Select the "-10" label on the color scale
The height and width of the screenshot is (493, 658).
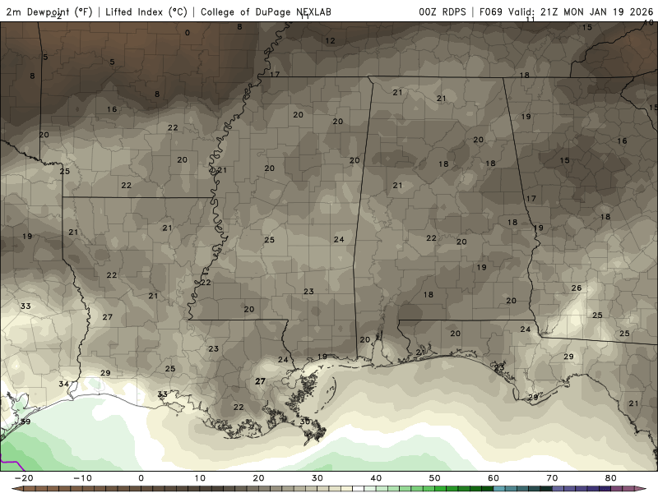82,478
